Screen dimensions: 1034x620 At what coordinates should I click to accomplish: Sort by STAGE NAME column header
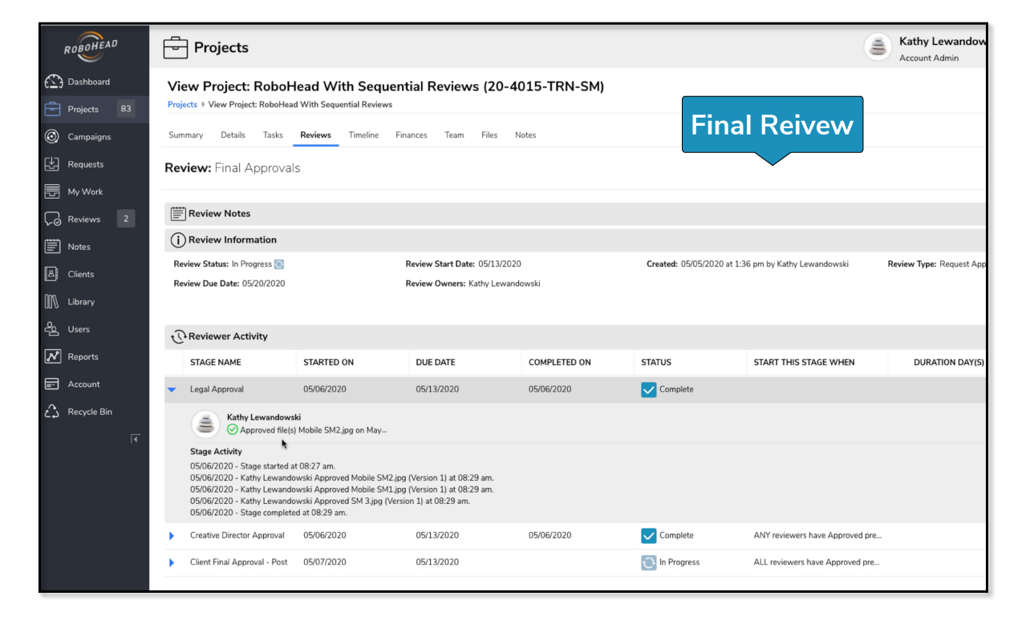(x=216, y=363)
